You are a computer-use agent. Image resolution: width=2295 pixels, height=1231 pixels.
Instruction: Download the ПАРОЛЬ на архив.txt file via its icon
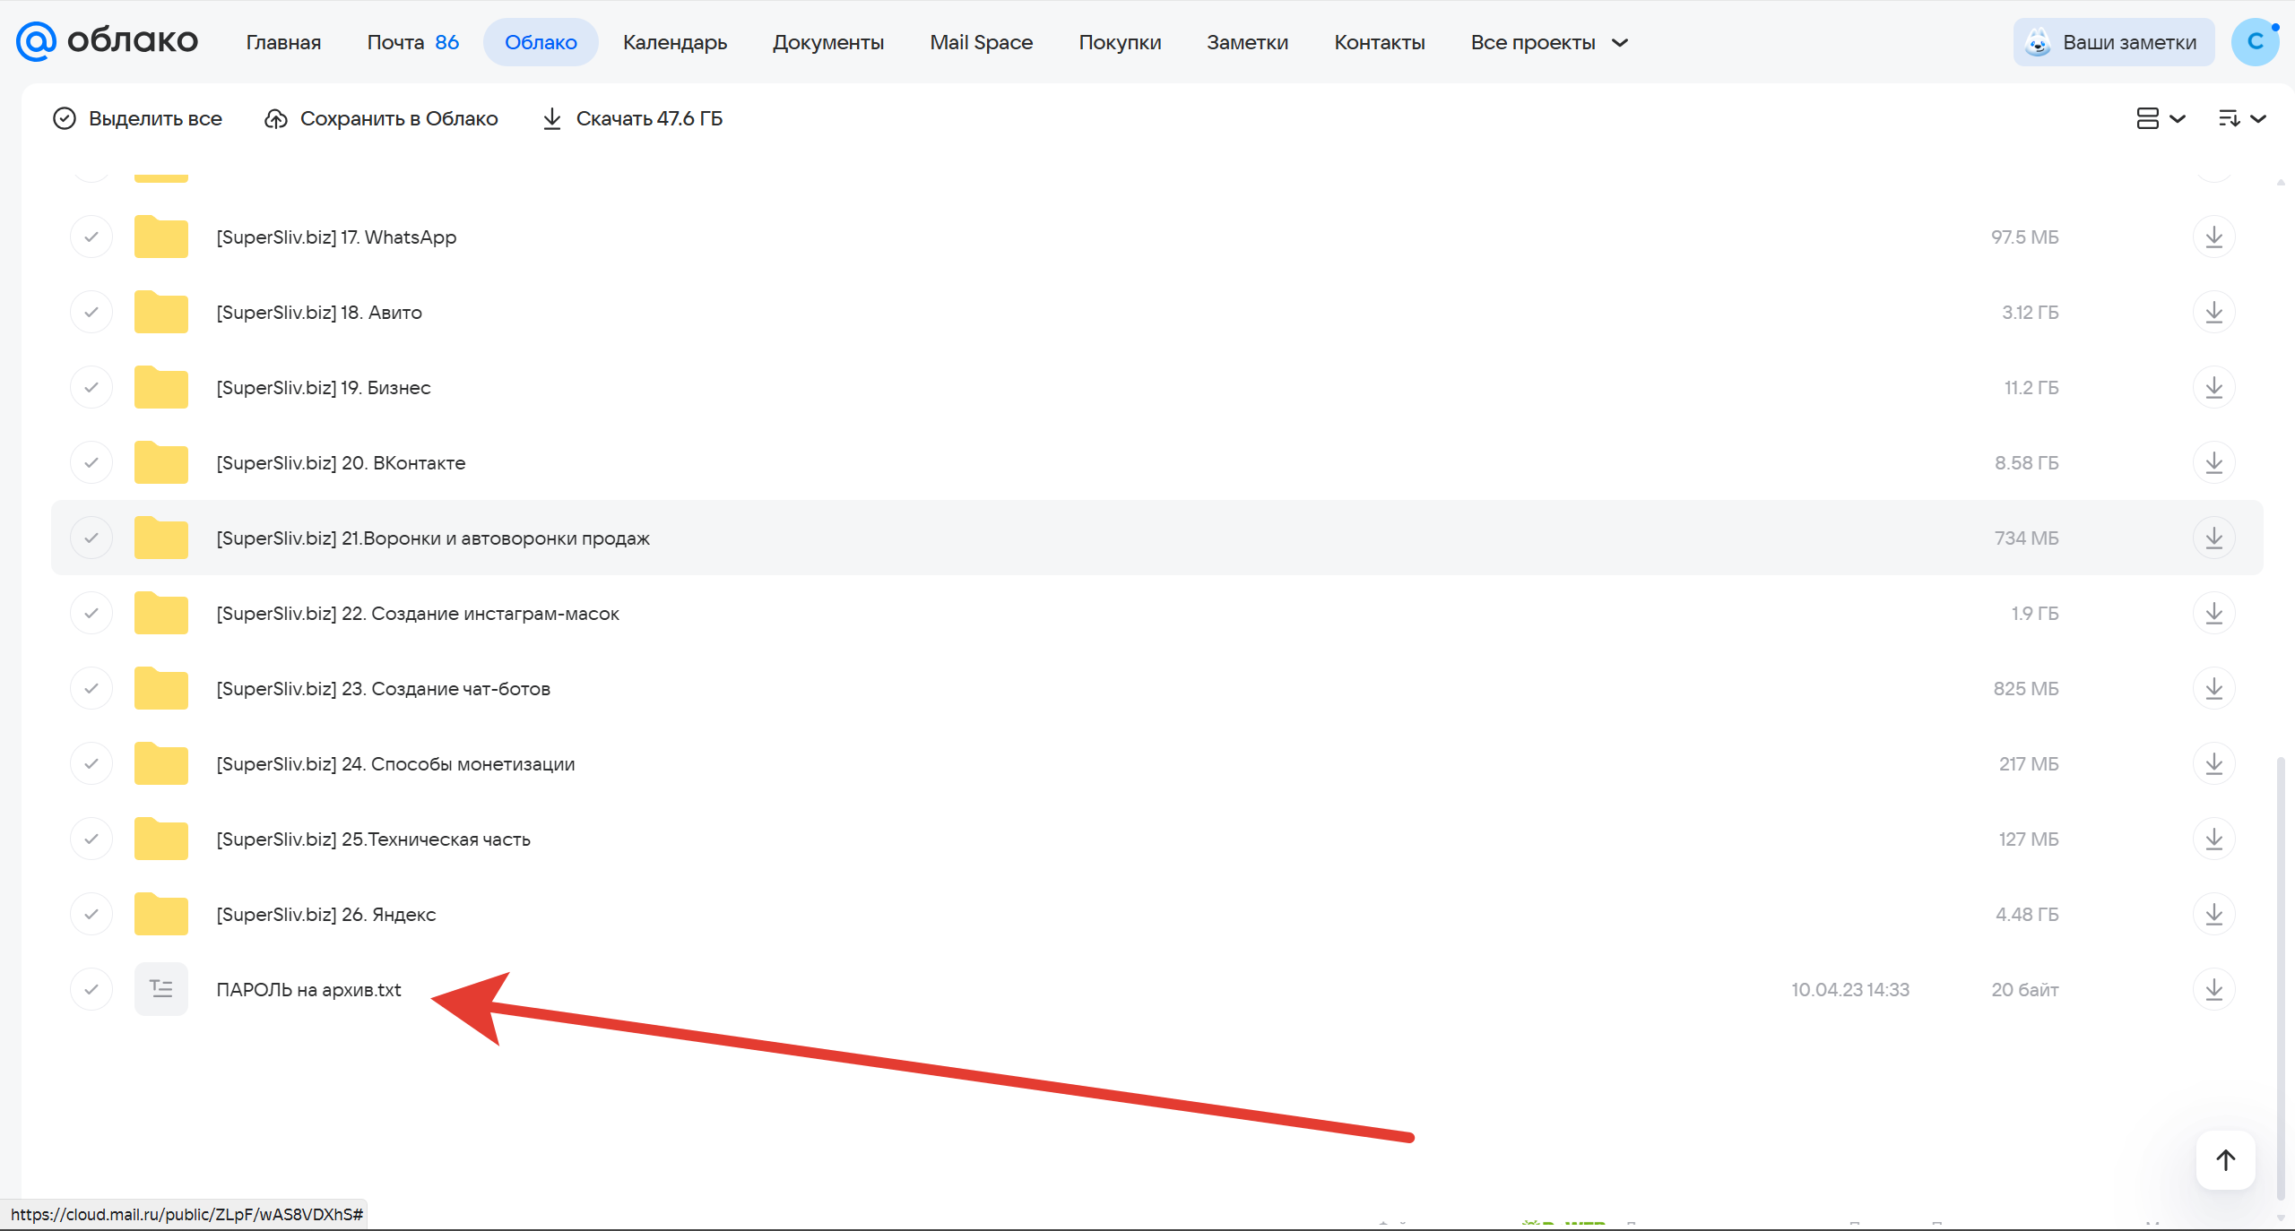click(2213, 990)
